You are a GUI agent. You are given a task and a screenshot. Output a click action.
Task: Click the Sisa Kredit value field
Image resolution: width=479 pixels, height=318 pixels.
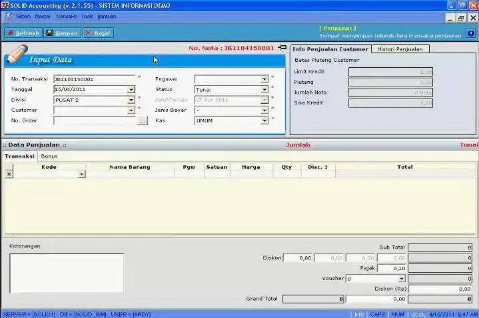click(390, 103)
